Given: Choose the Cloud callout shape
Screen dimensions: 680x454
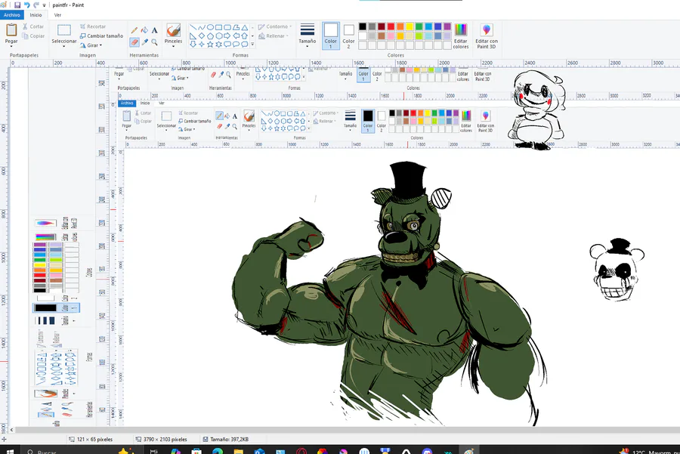Looking at the screenshot, I should pyautogui.click(x=245, y=45).
